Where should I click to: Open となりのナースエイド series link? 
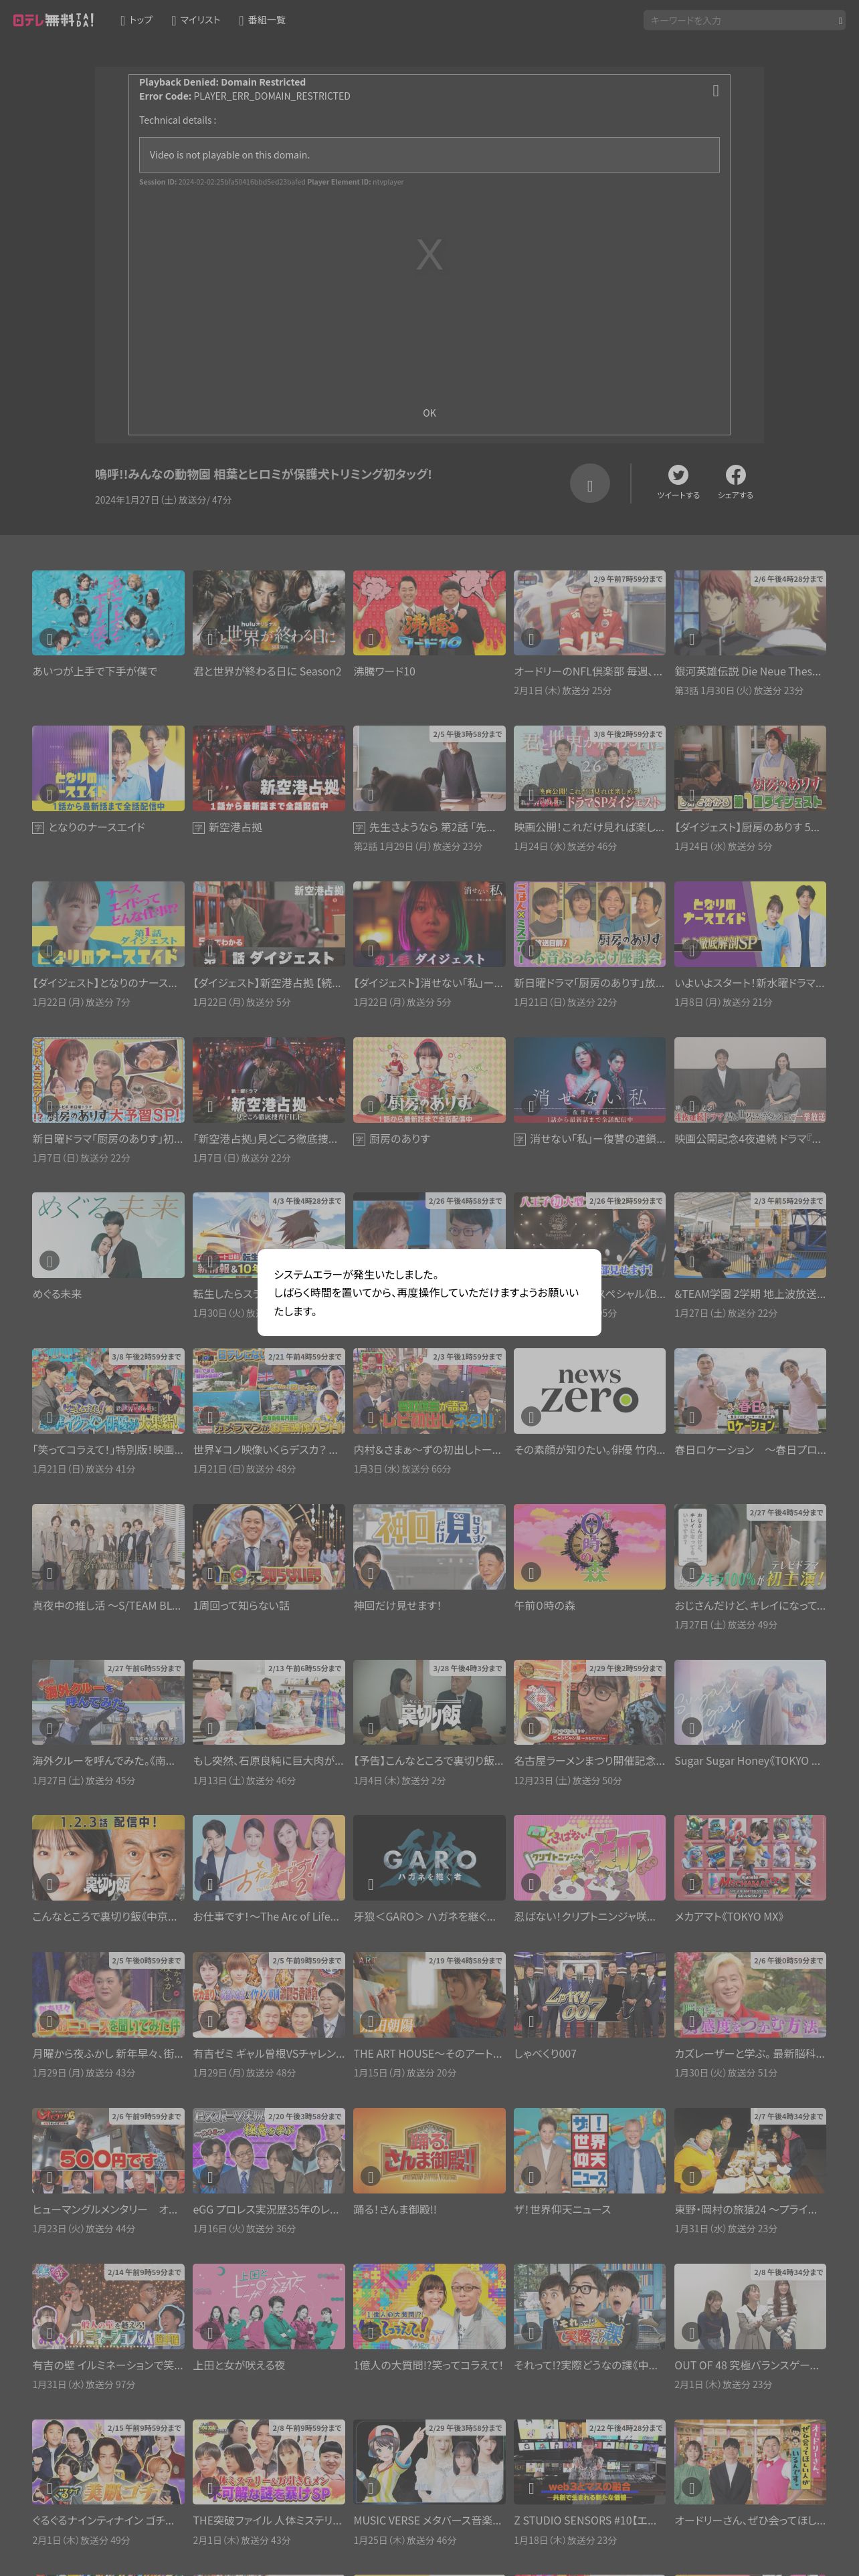[x=97, y=828]
